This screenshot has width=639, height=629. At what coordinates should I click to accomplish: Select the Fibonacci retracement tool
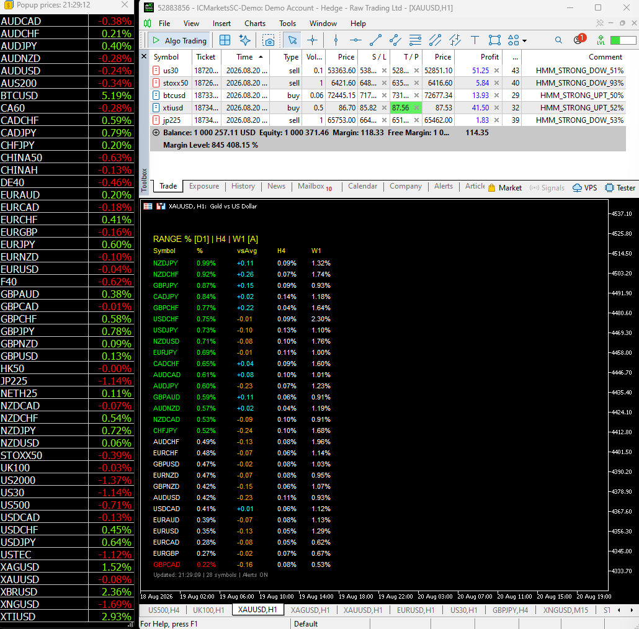point(415,40)
